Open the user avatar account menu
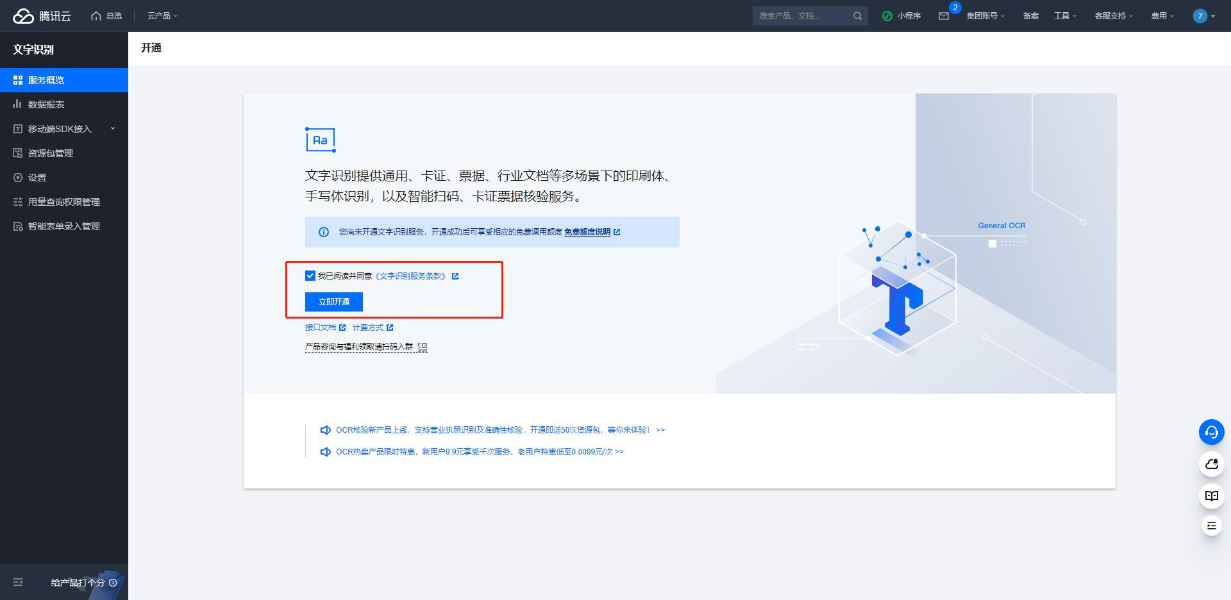 click(x=1204, y=16)
